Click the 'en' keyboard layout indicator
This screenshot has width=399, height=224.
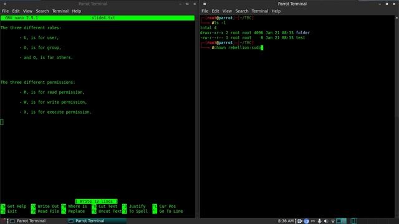coord(313,222)
